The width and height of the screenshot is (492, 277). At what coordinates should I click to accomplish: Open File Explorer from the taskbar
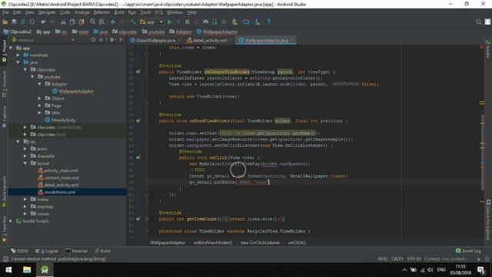(27, 270)
